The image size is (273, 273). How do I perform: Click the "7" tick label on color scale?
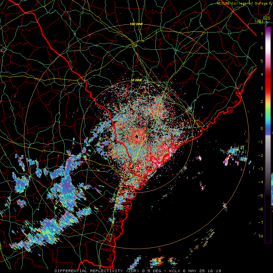[x=262, y=34]
